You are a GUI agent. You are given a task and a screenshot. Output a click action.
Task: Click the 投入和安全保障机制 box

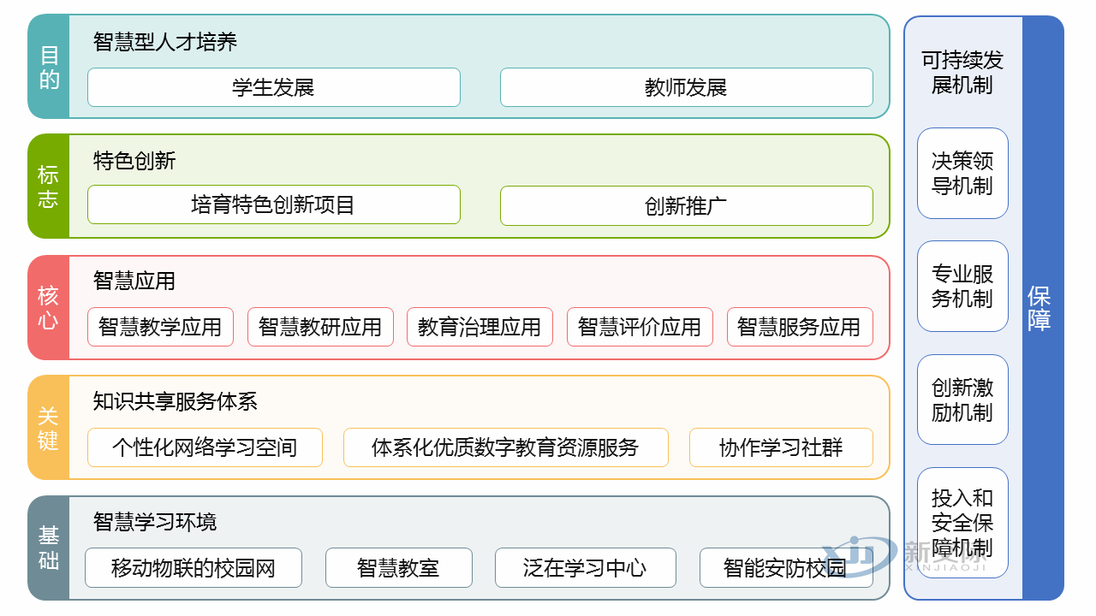(962, 523)
